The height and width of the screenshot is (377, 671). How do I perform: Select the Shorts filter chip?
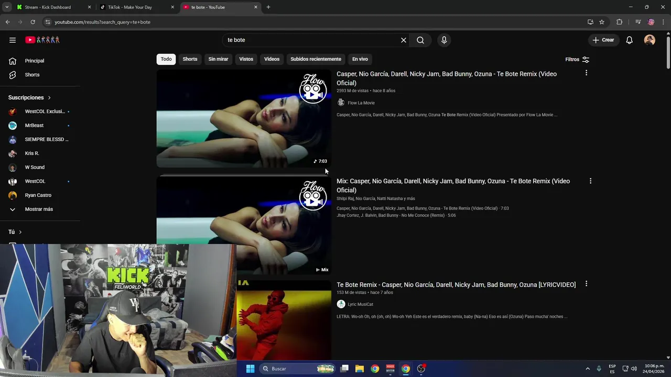[x=190, y=59]
